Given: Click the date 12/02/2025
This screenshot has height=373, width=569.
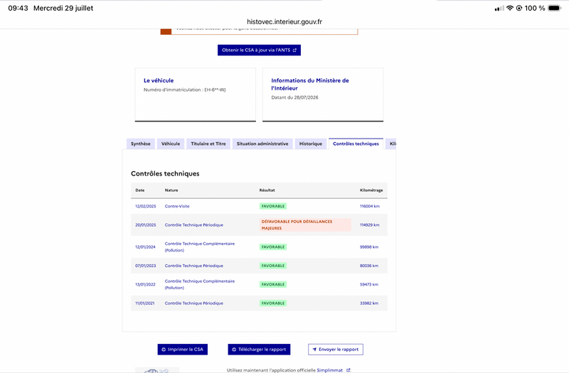Looking at the screenshot, I should 146,206.
